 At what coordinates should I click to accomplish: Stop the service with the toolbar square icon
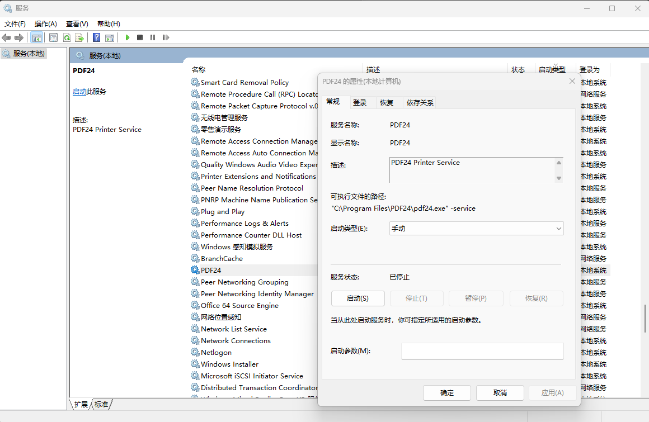(x=140, y=37)
